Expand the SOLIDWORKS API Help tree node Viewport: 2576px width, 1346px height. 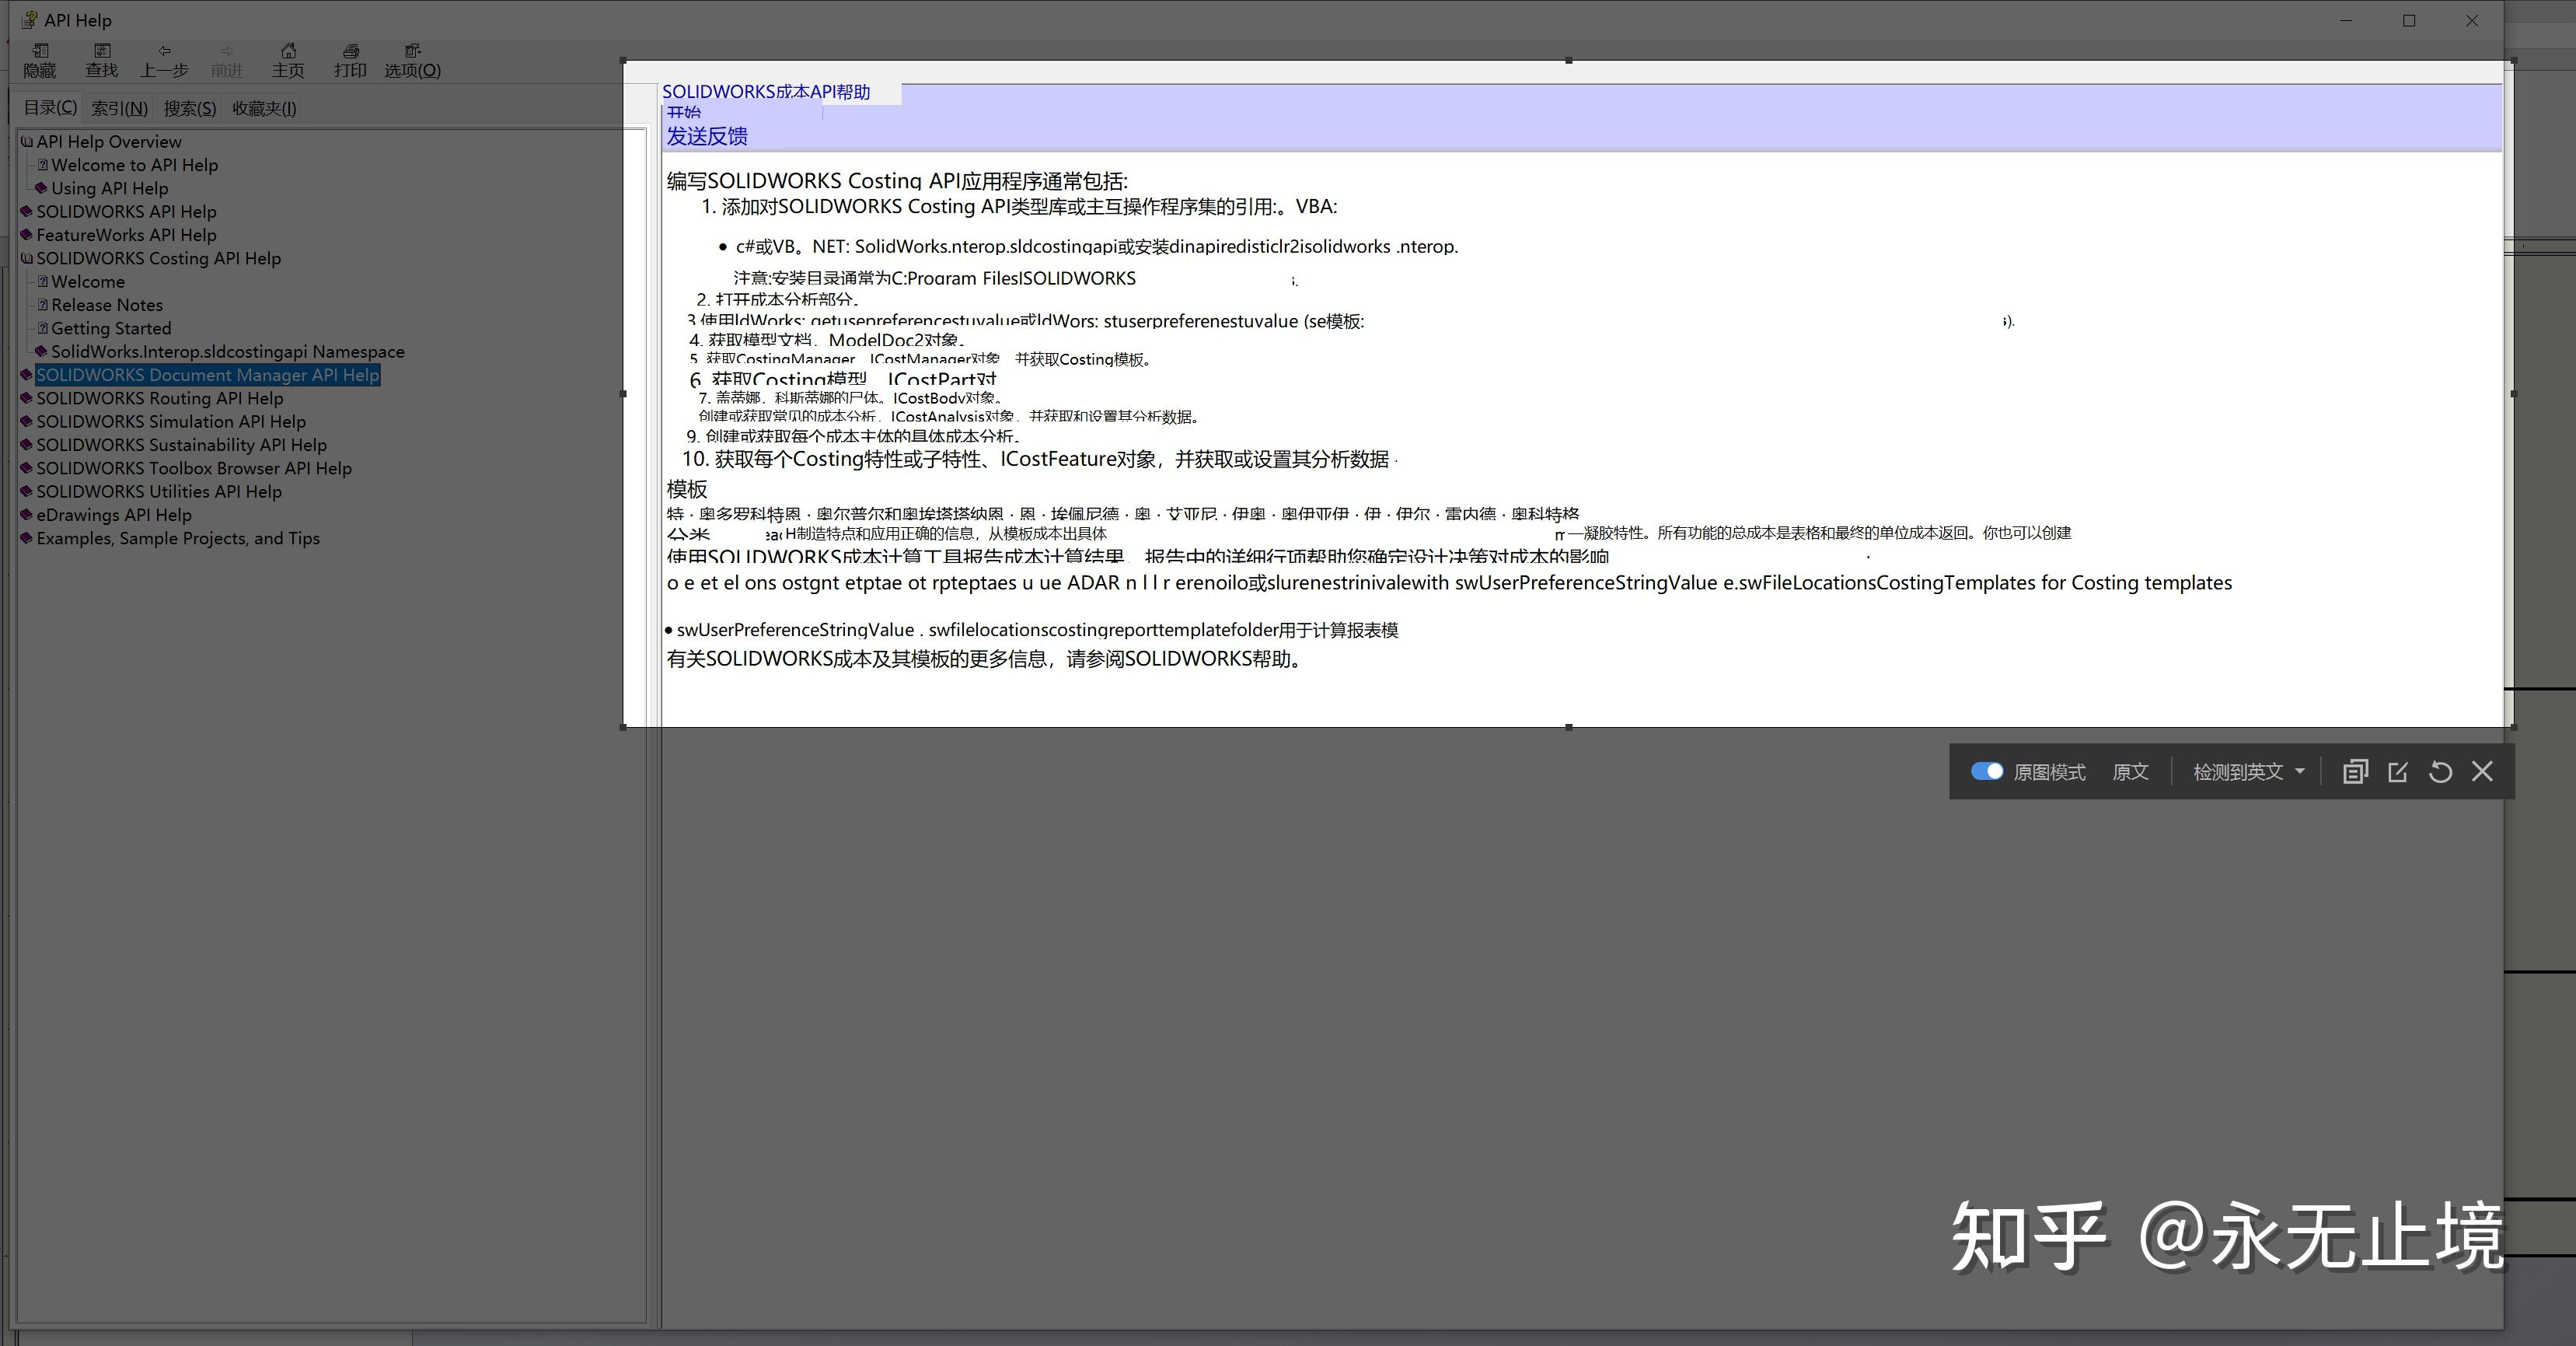(26, 211)
